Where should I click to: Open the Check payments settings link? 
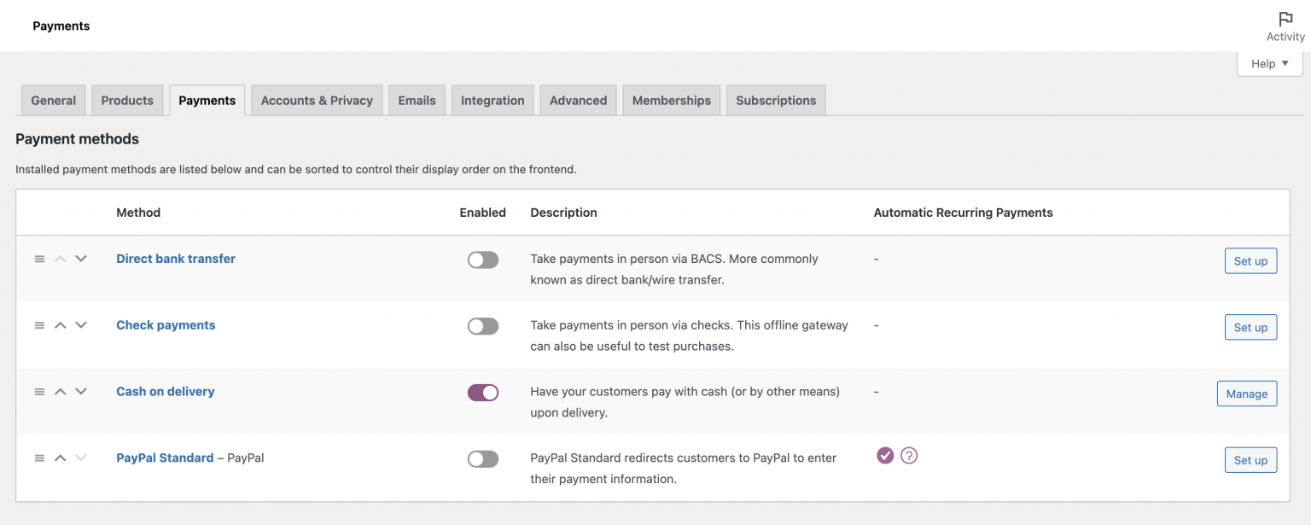[166, 324]
